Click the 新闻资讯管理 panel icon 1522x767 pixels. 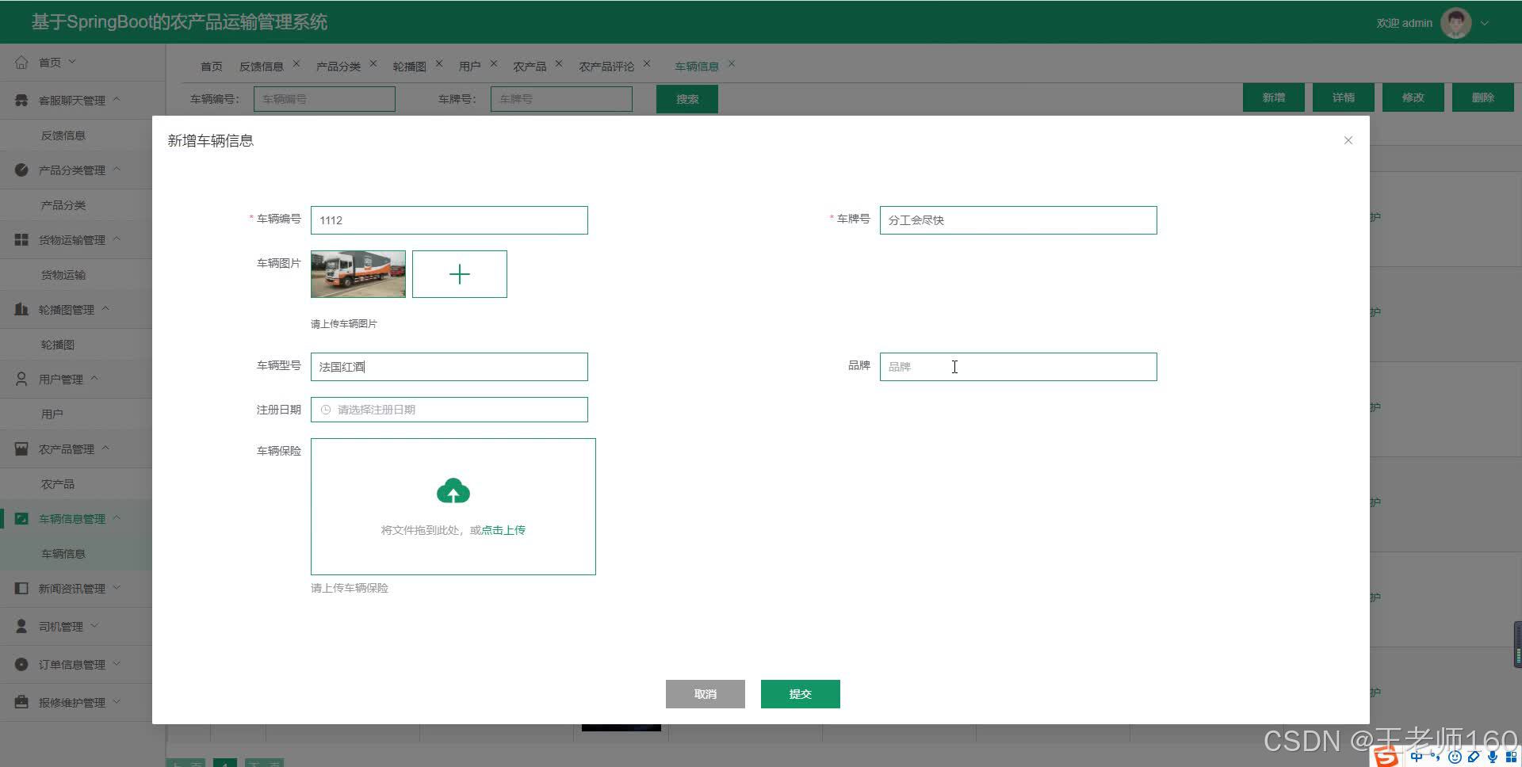pos(21,588)
